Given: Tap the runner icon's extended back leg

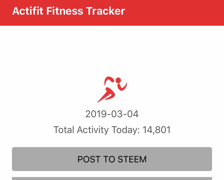Looking at the screenshot, I should click(102, 97).
